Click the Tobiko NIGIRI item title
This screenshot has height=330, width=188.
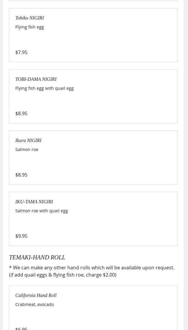[29, 18]
